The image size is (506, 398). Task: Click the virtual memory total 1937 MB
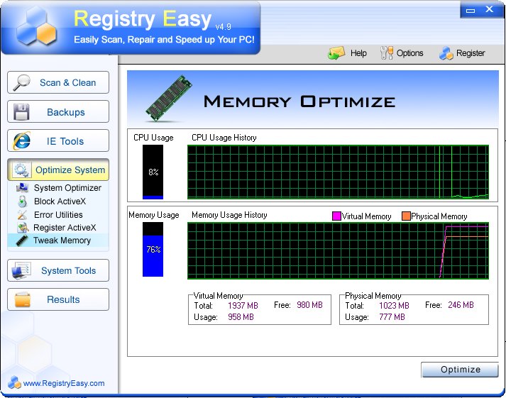coord(243,306)
